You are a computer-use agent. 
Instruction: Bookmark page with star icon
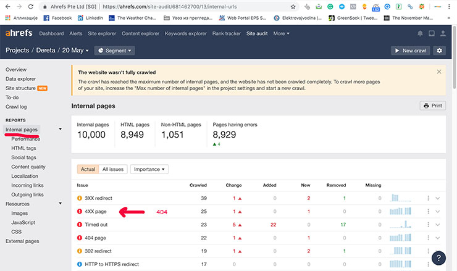(x=293, y=6)
